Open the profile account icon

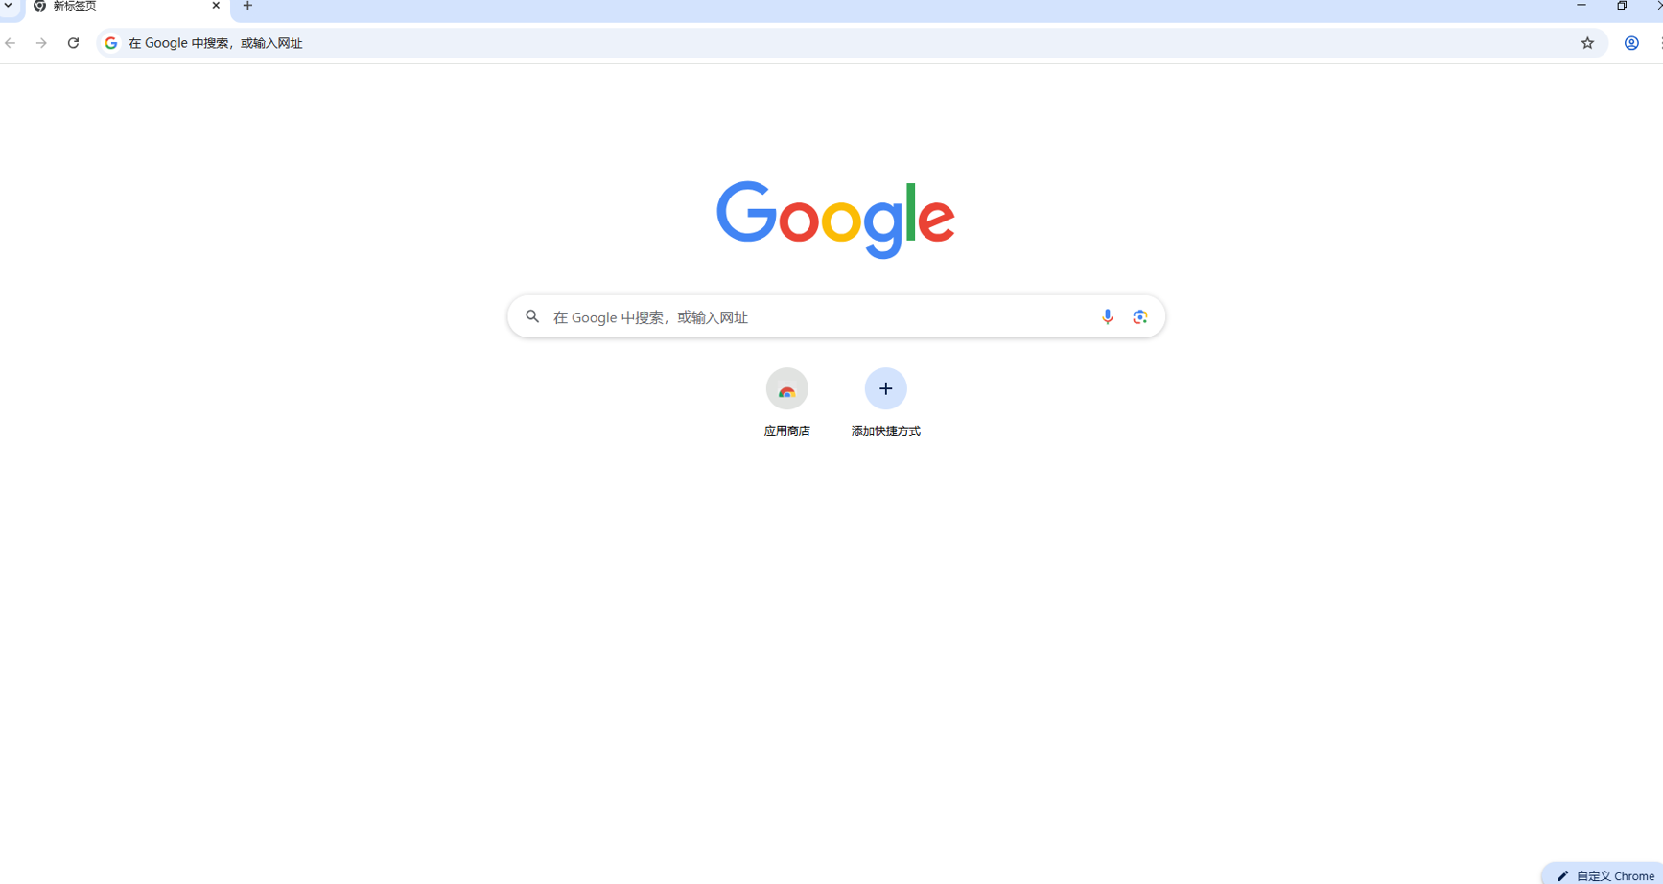pyautogui.click(x=1631, y=43)
